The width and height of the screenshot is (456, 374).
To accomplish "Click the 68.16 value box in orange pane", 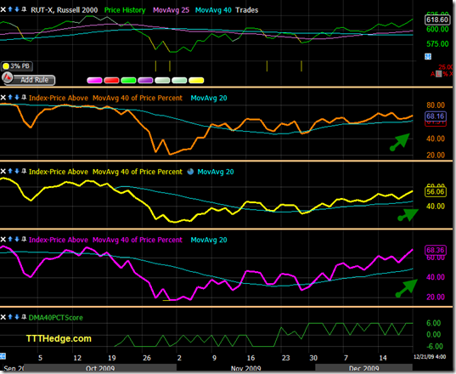I will (x=435, y=116).
